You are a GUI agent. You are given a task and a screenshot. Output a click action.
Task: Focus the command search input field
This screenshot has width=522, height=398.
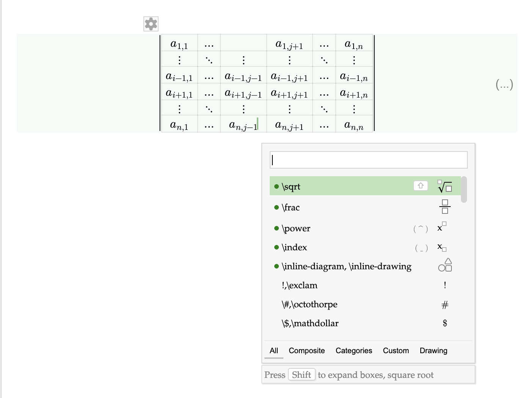coord(368,160)
